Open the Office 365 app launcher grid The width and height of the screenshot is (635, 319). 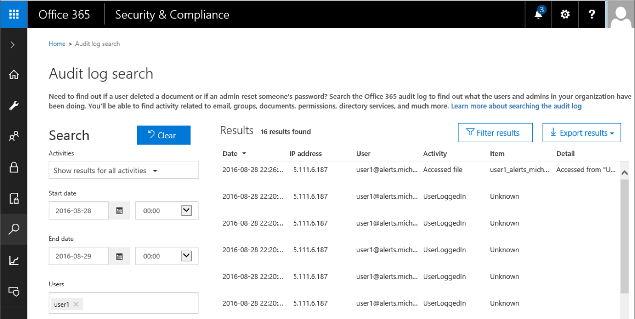click(13, 14)
